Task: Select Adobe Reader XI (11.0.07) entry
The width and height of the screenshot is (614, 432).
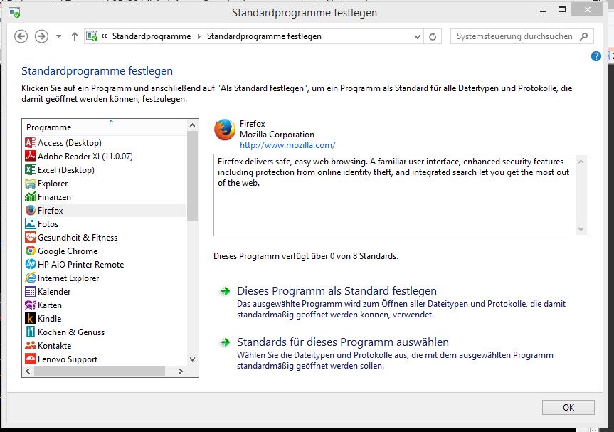Action: pyautogui.click(x=105, y=157)
